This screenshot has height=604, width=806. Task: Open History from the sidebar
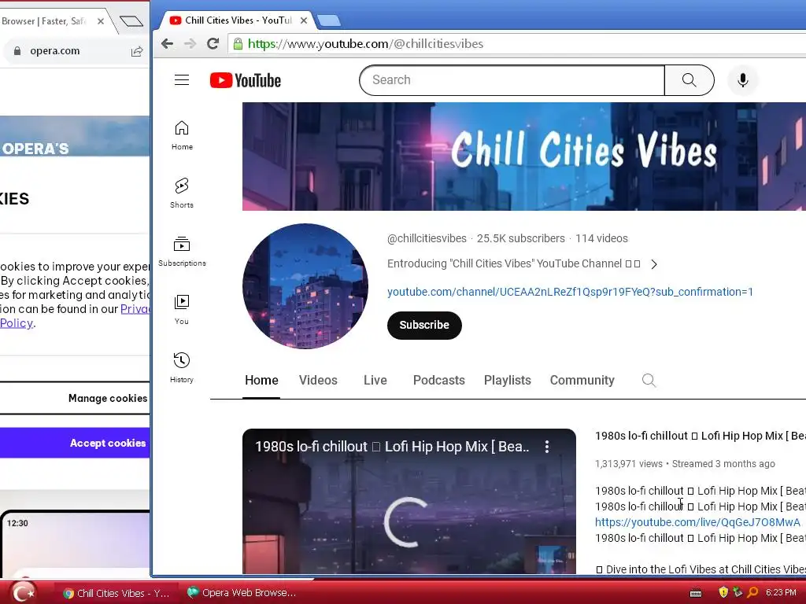point(182,368)
